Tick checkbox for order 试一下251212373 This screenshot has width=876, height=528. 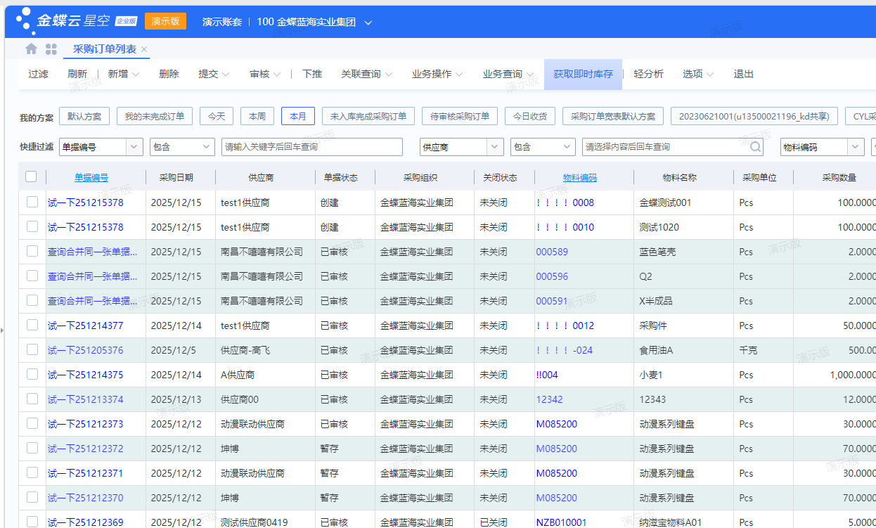pos(32,424)
